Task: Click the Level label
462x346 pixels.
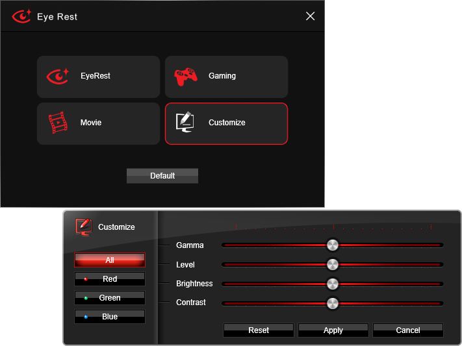Action: click(185, 265)
